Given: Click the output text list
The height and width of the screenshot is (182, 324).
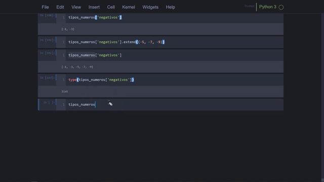Looking at the screenshot, I should tap(64, 91).
